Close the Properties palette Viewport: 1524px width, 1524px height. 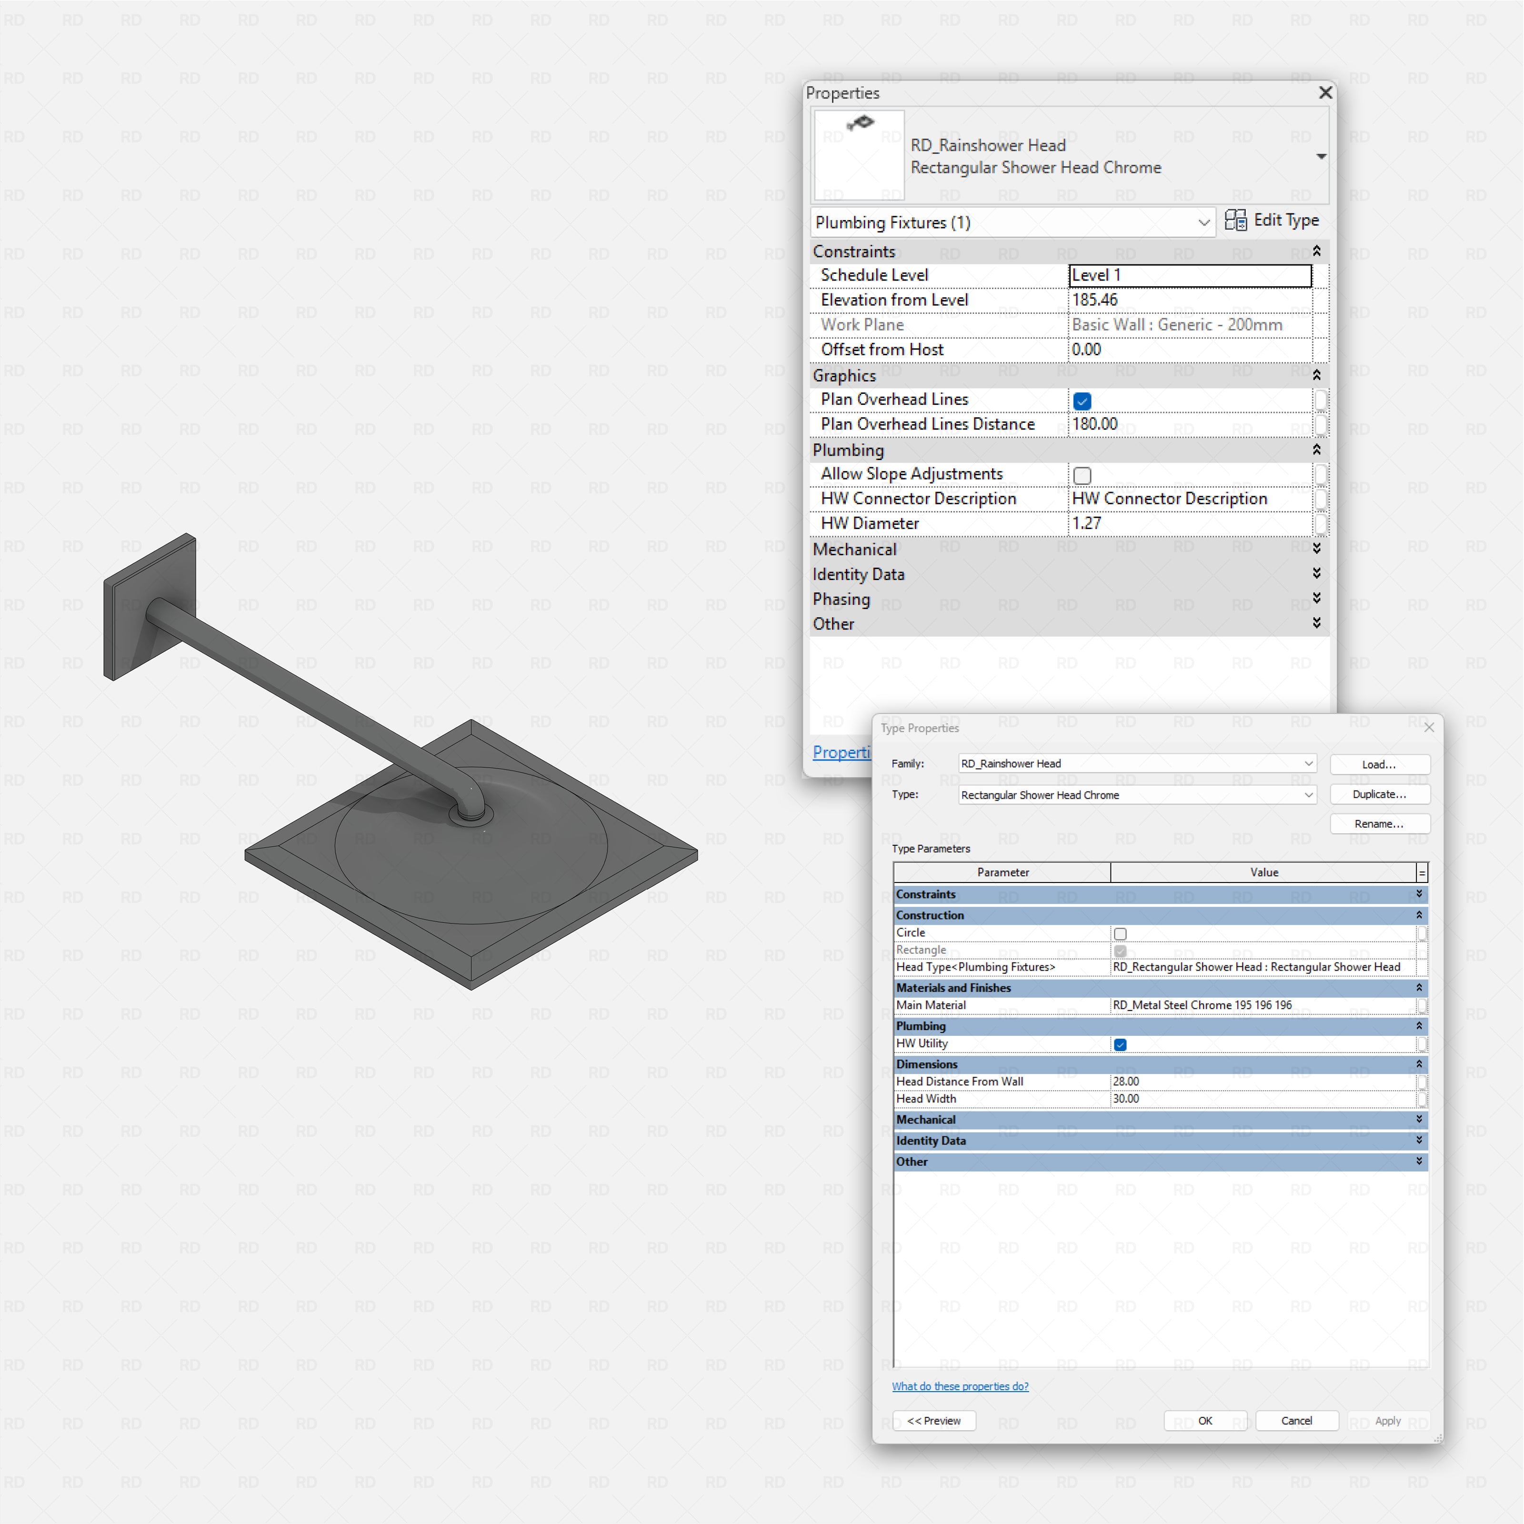point(1325,93)
